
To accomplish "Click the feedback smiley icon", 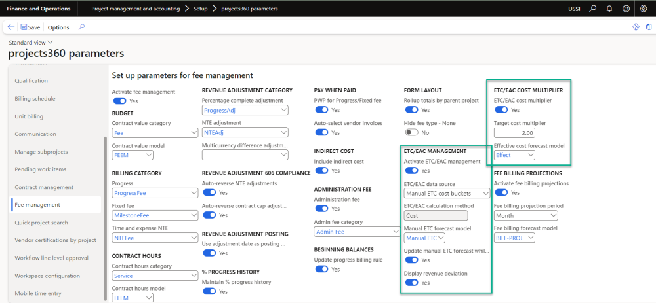I will [x=626, y=9].
